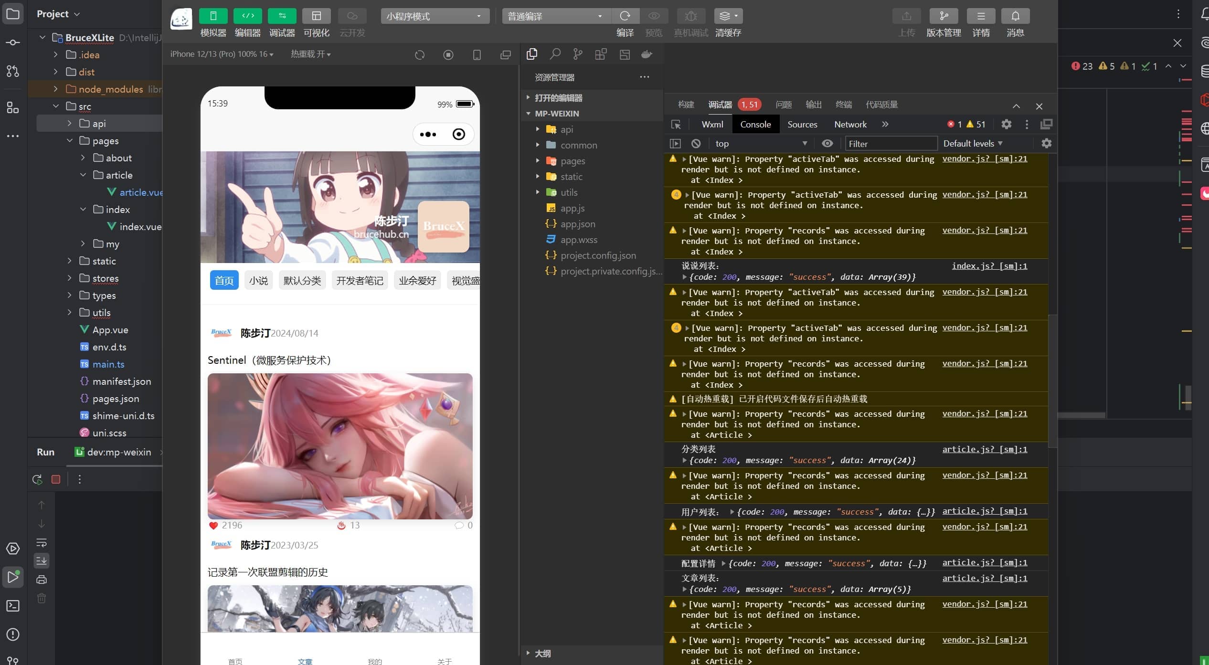Click the element inspect picker icon
The width and height of the screenshot is (1209, 665).
pyautogui.click(x=676, y=125)
